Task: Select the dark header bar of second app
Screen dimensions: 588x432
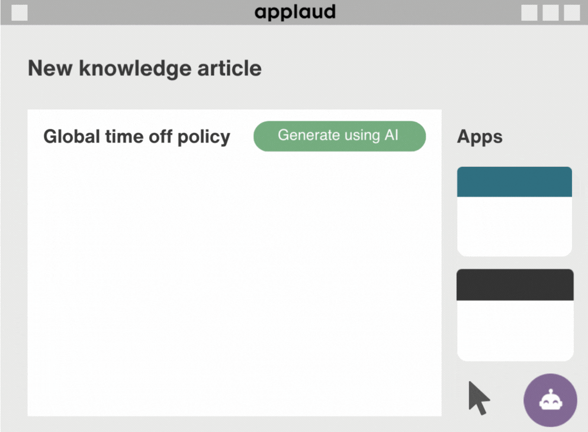Action: point(515,285)
